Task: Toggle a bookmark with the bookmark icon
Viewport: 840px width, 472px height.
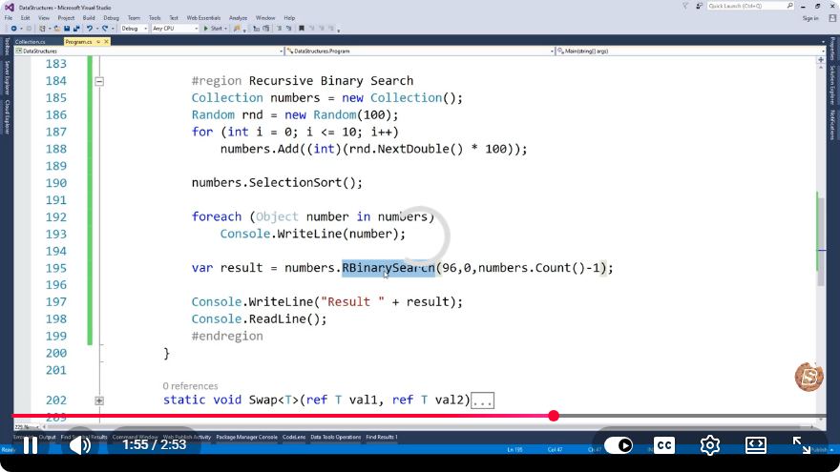Action: (x=302, y=29)
